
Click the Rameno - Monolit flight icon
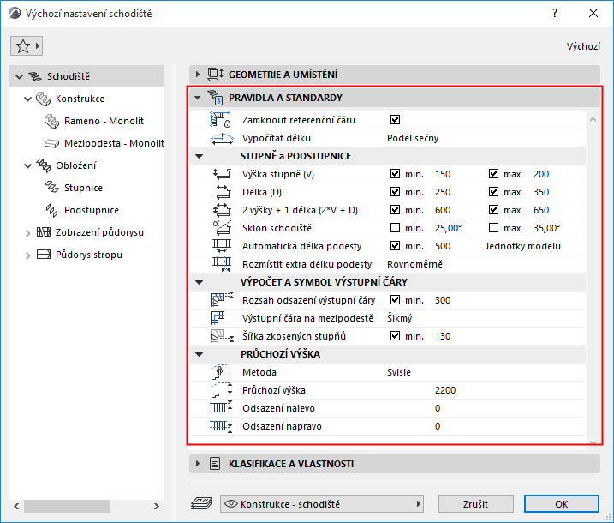51,121
